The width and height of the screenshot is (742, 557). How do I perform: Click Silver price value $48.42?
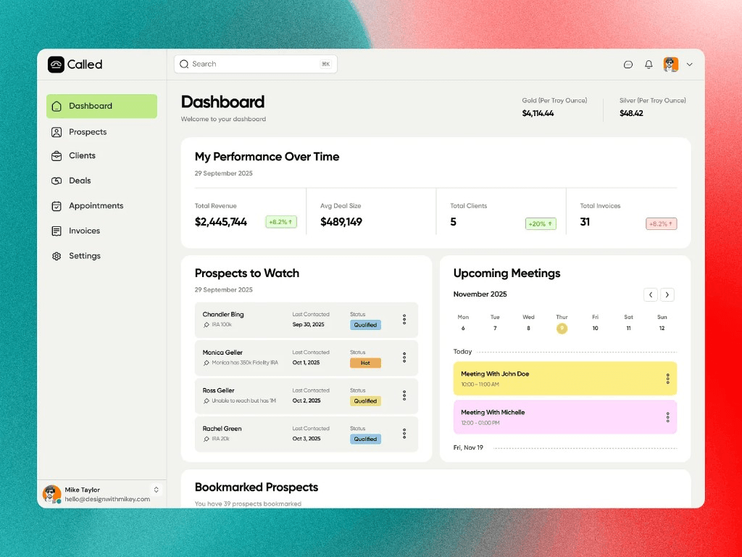coord(631,113)
